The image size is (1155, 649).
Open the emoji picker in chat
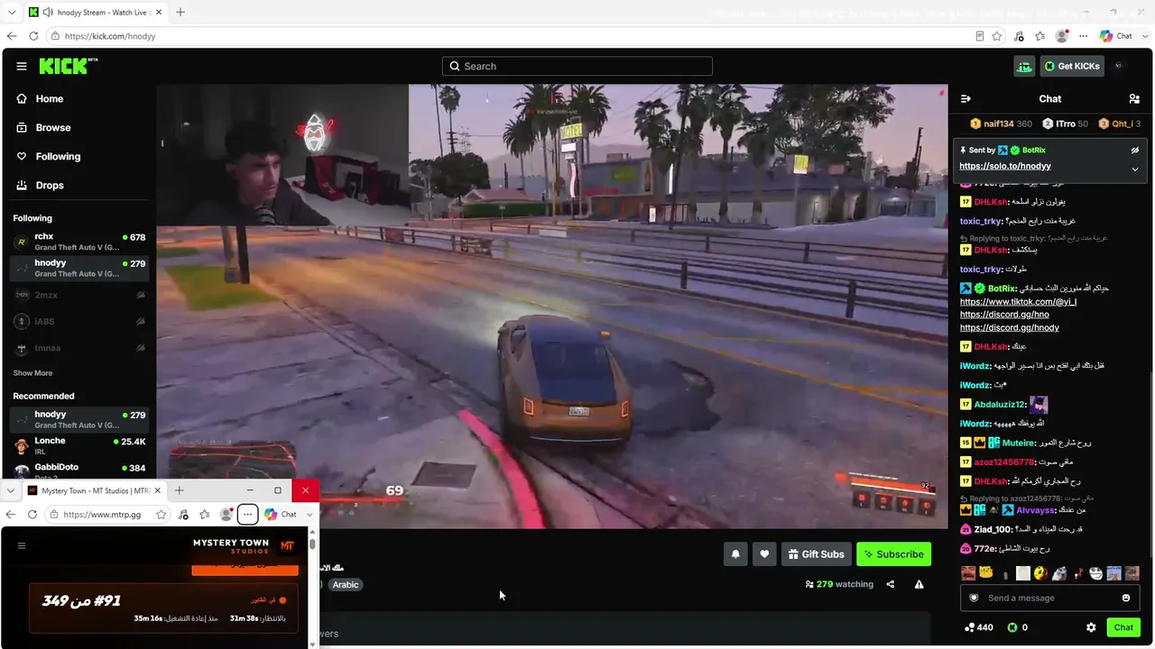tap(1126, 598)
